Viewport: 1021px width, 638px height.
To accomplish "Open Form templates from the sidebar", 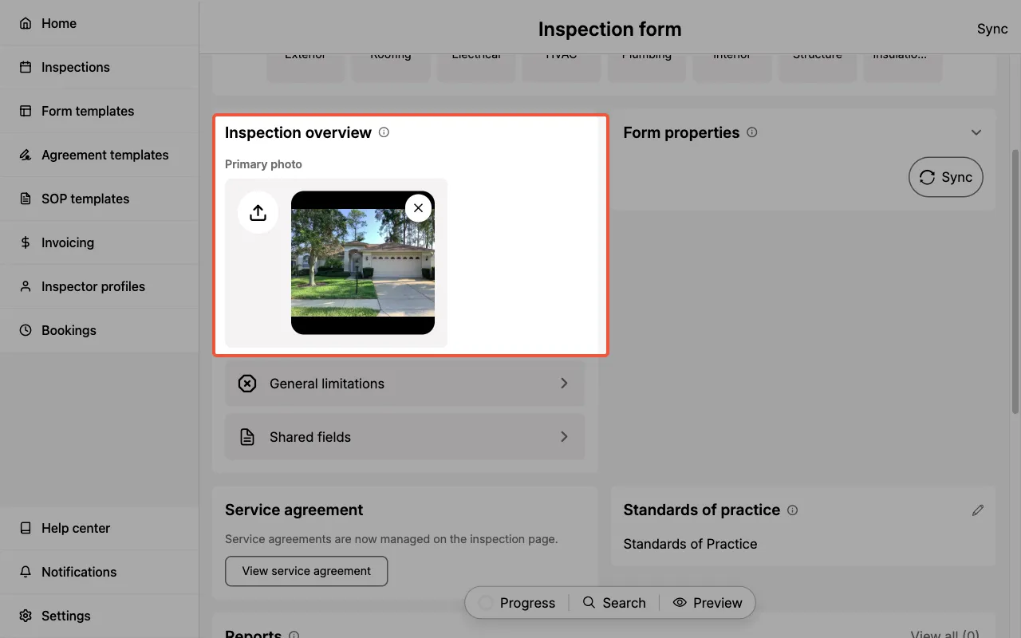I will (99, 111).
